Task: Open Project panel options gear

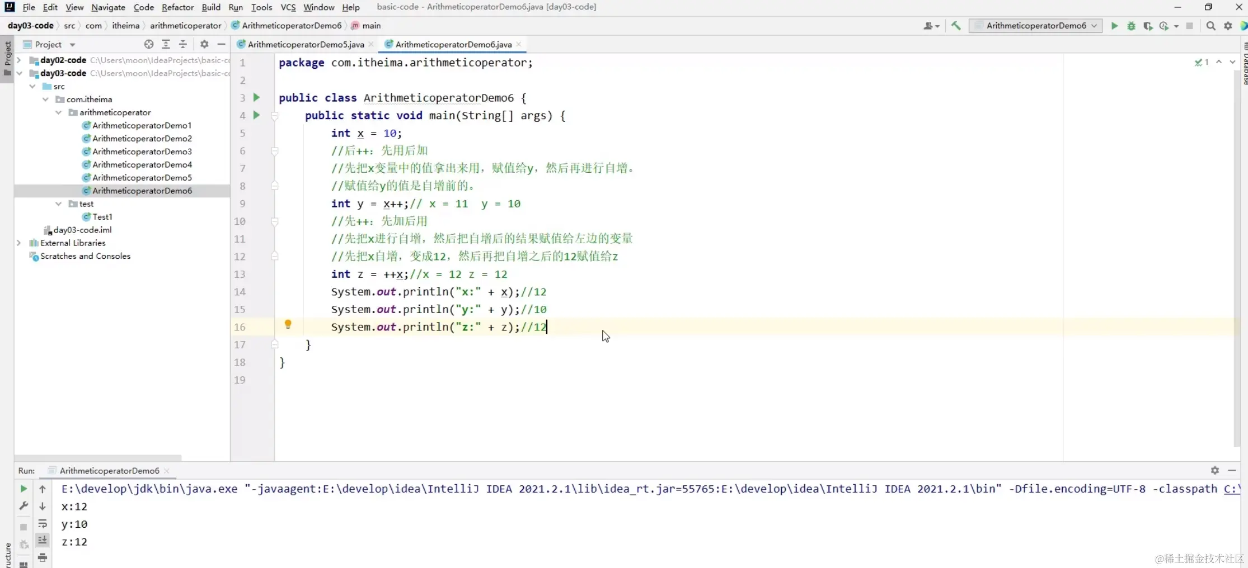Action: coord(204,44)
